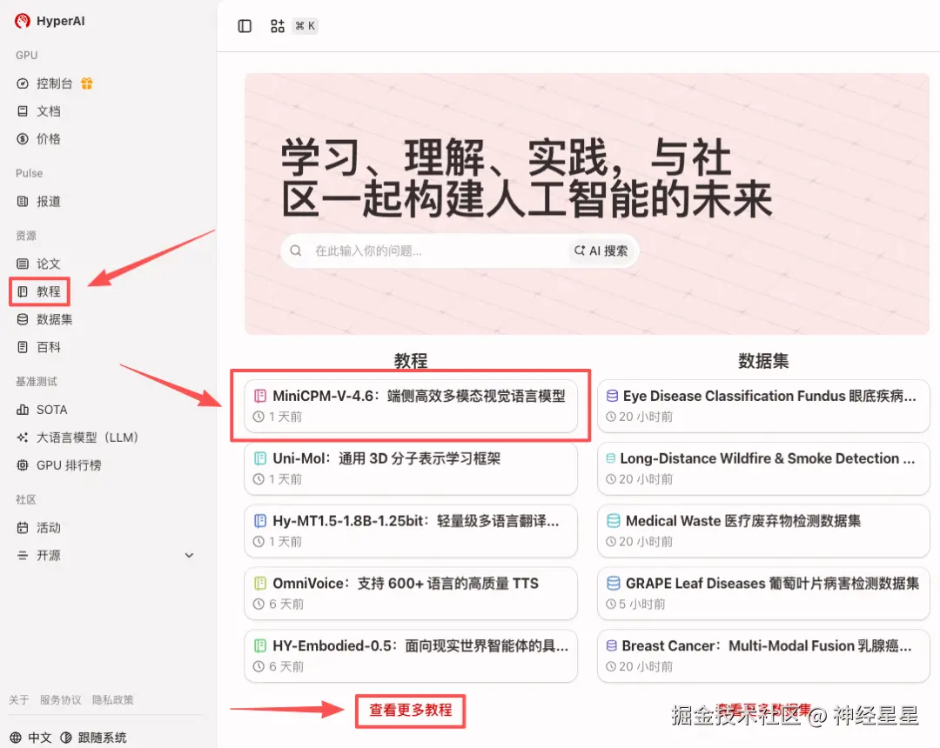940x748 pixels.
Task: Open Eye Disease Classification Fundus dataset
Action: click(763, 405)
